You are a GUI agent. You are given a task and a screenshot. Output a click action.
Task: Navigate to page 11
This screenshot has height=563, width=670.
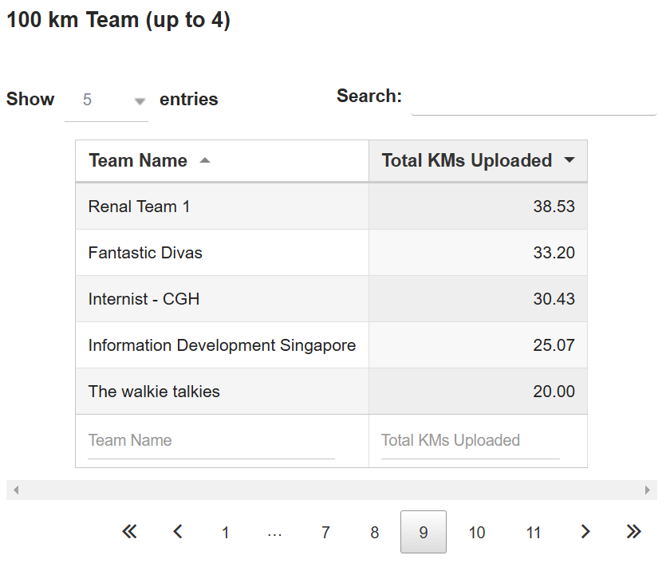point(534,532)
